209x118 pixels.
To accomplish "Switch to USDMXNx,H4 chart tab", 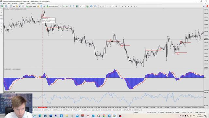I will [x=138, y=110].
